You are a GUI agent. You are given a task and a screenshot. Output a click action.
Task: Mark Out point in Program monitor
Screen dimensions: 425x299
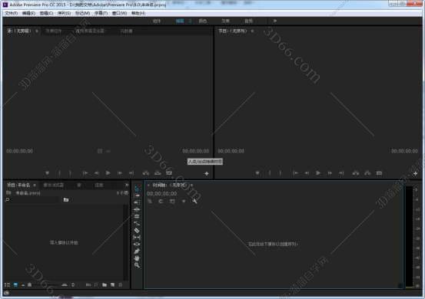pos(281,173)
